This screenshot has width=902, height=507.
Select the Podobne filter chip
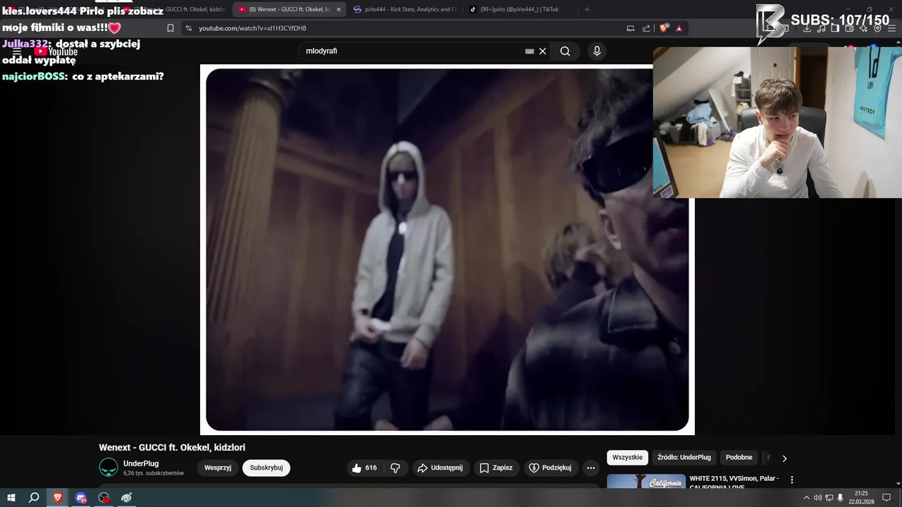click(x=739, y=458)
